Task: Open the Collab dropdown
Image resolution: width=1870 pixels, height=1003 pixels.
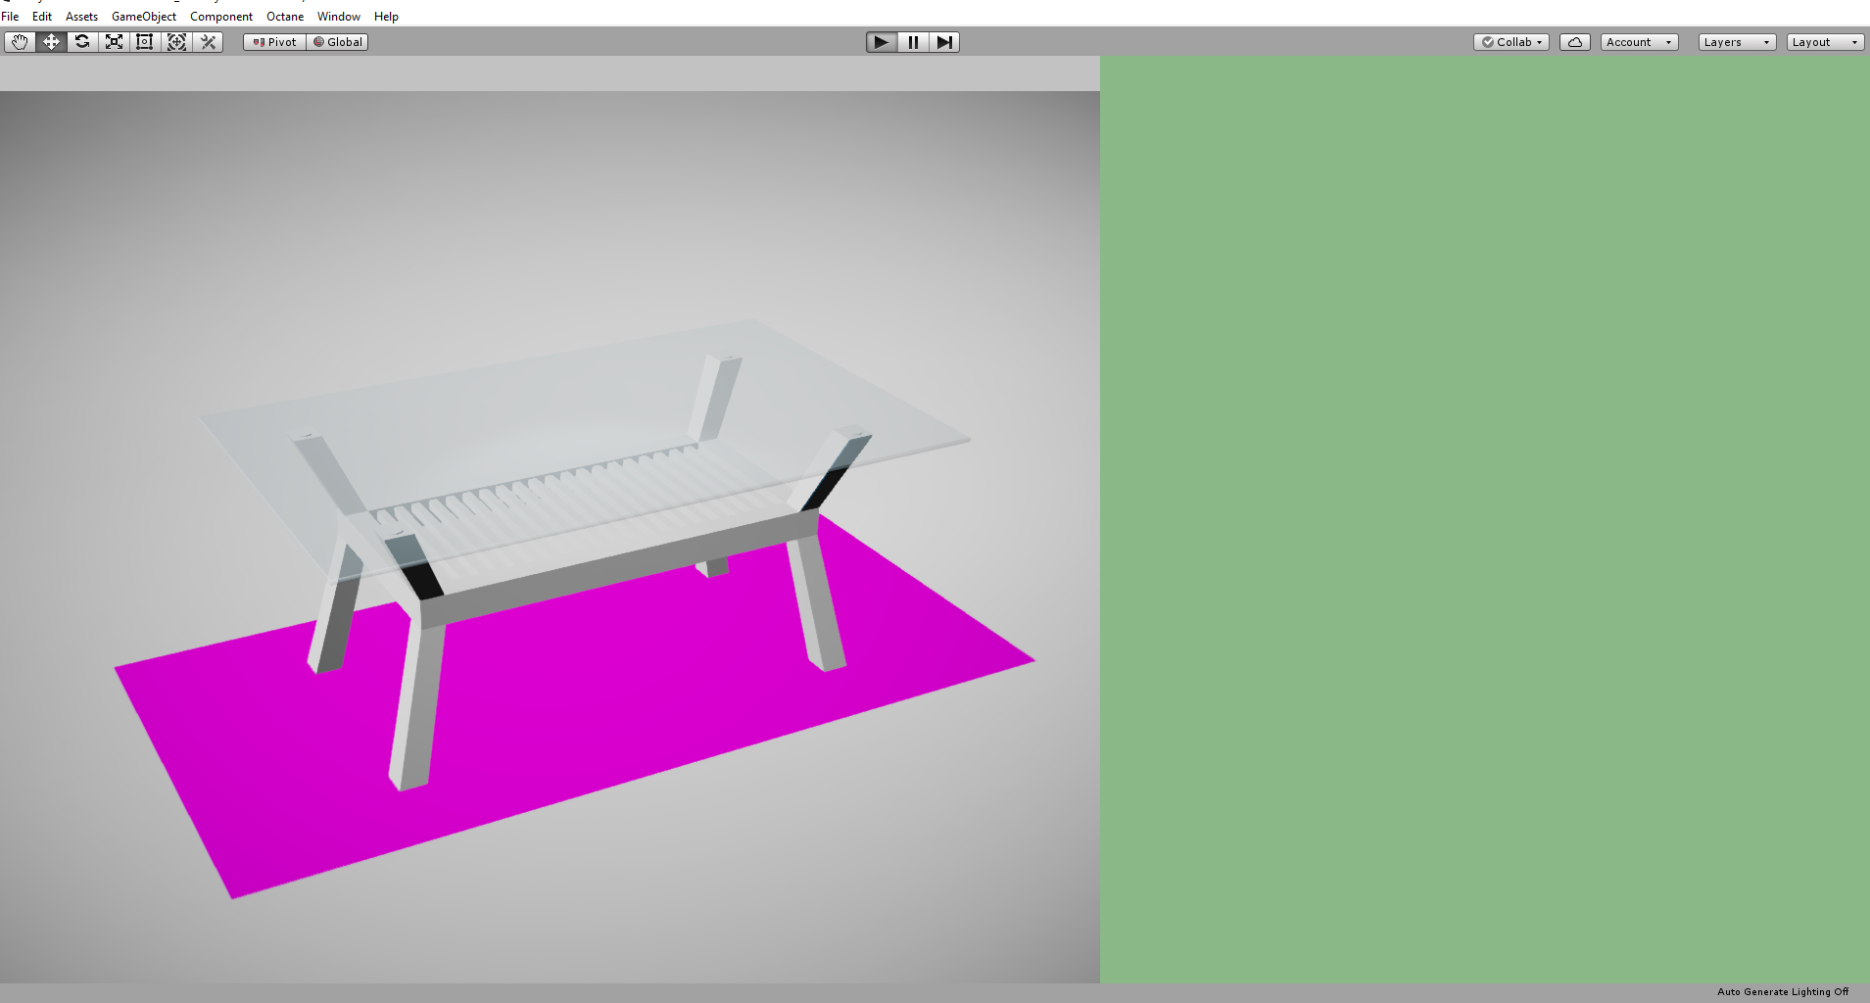Action: pyautogui.click(x=1511, y=42)
